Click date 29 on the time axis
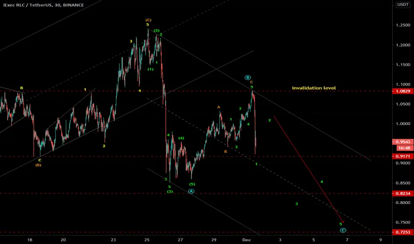The width and height of the screenshot is (414, 244). (x=214, y=240)
